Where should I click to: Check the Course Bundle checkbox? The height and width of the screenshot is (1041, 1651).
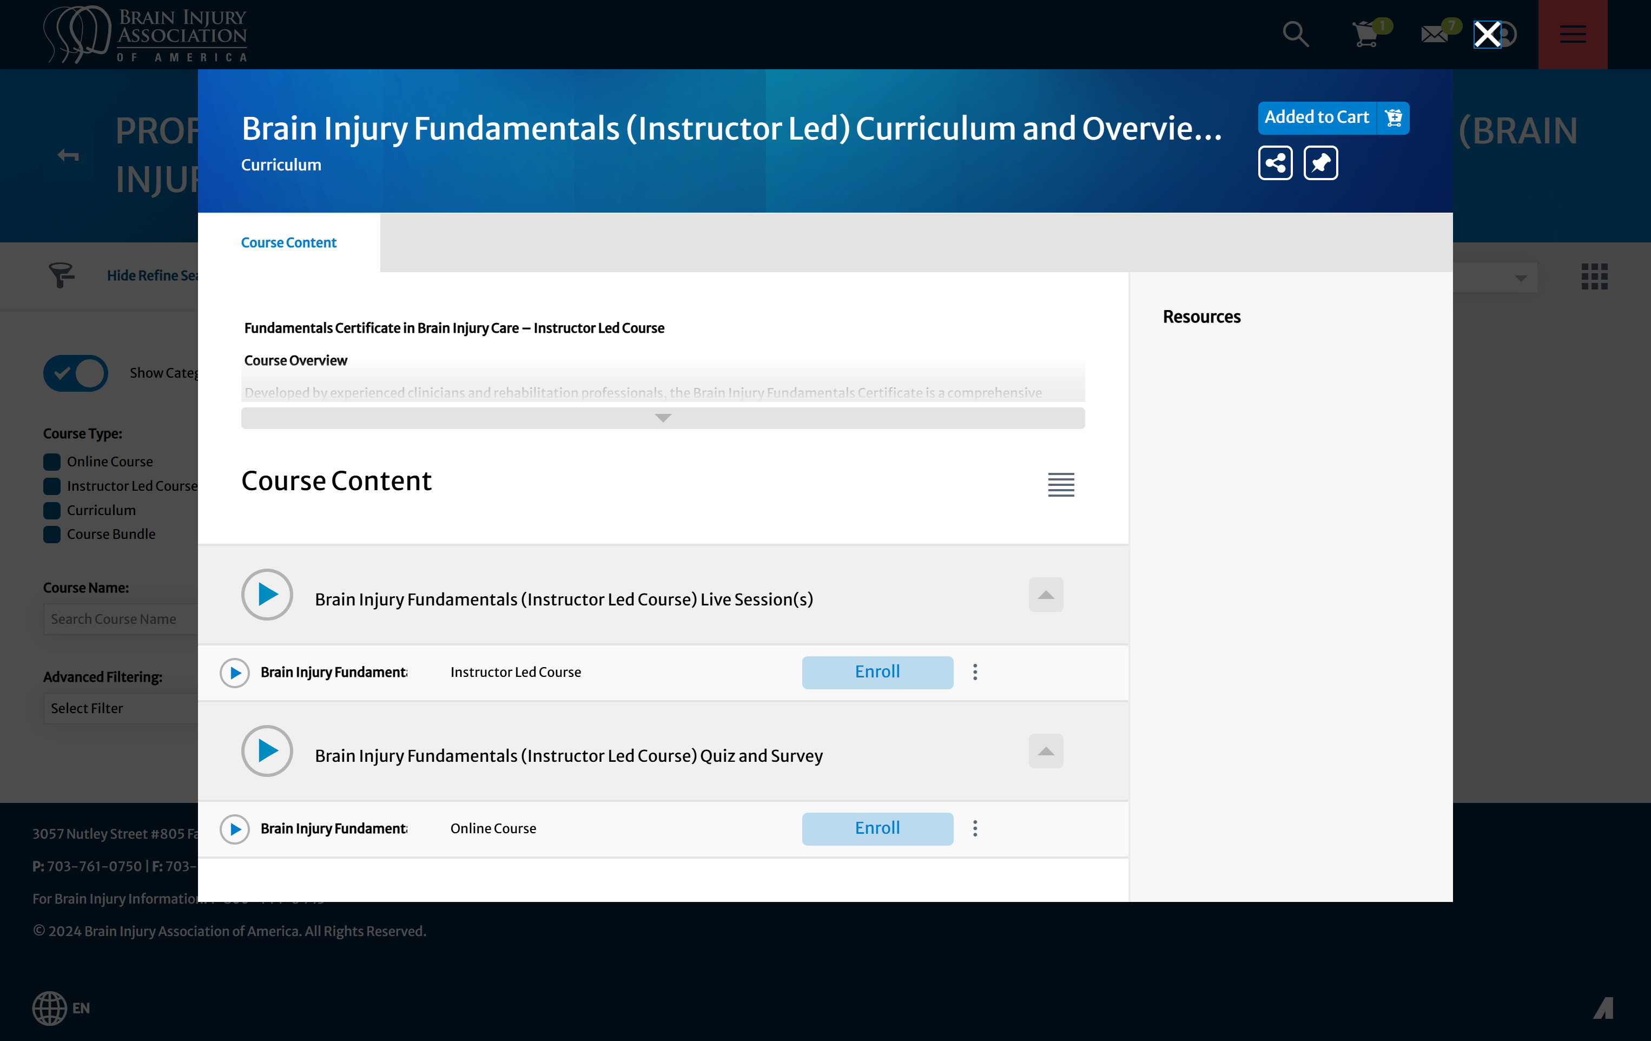coord(52,534)
